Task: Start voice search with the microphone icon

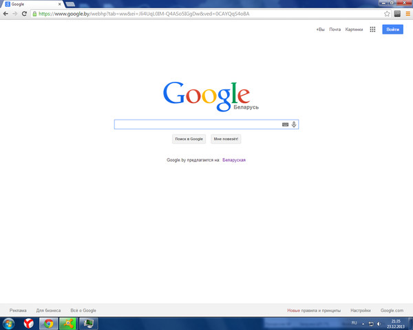Action: tap(294, 124)
